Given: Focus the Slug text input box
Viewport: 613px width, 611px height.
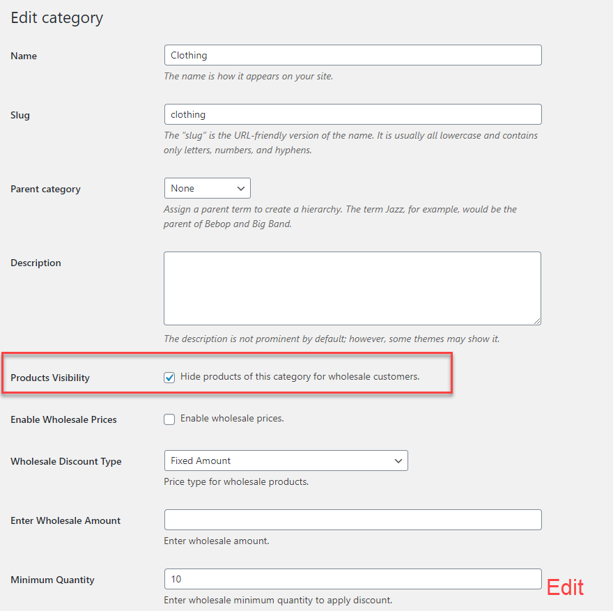Looking at the screenshot, I should pos(352,114).
